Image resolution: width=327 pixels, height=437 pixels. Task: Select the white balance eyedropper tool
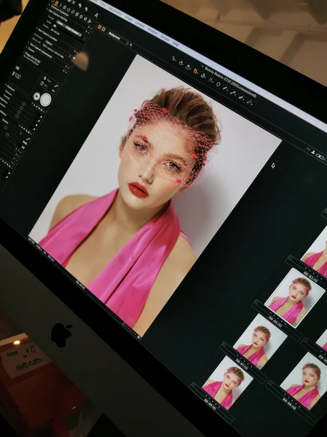click(x=233, y=93)
